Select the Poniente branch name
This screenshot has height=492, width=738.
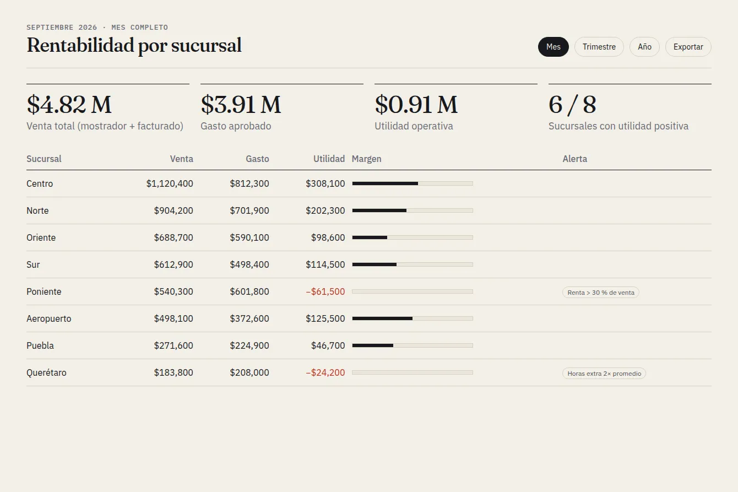coord(44,291)
